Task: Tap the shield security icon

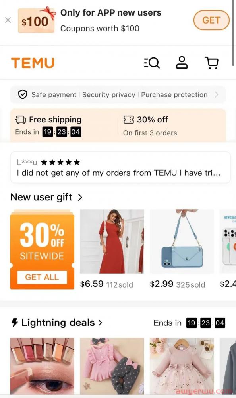Action: (x=23, y=95)
